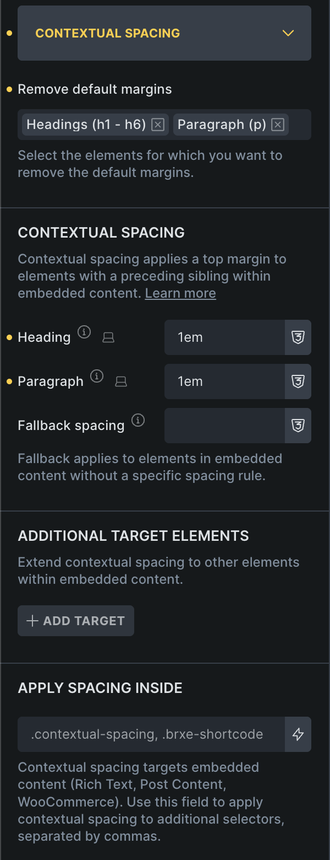The width and height of the screenshot is (330, 860).
Task: Open the Learn more link
Action: point(180,293)
